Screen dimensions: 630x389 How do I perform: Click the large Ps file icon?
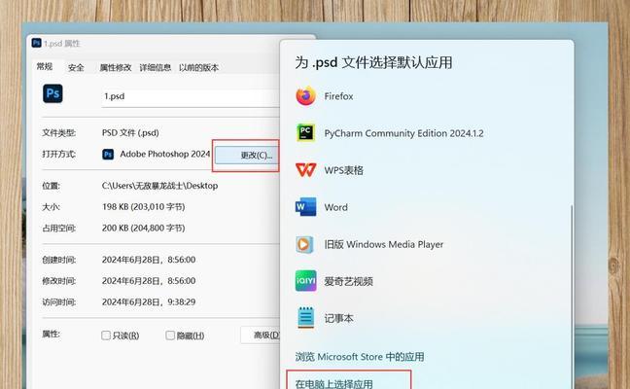tap(52, 93)
